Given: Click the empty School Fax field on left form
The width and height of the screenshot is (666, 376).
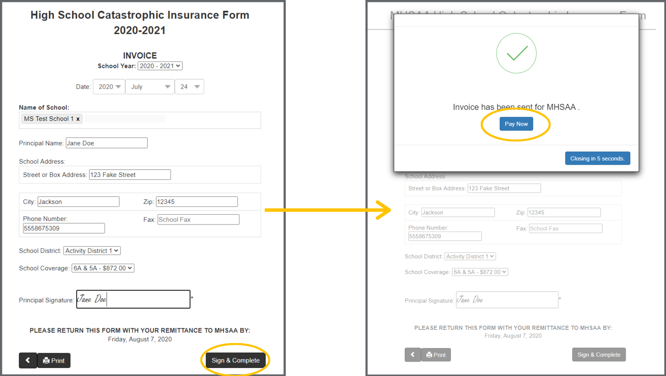Looking at the screenshot, I should coord(198,220).
